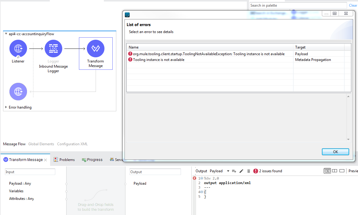Screen dimensions: 358x215
Task: Click the faded Listener response globe icon
Action: tap(18, 91)
